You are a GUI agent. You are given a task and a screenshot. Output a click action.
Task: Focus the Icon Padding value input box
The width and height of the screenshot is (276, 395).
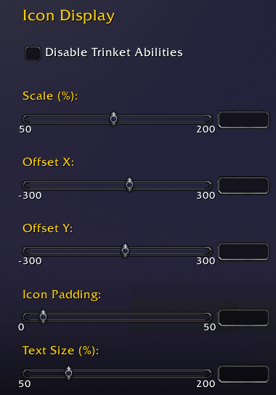243,317
